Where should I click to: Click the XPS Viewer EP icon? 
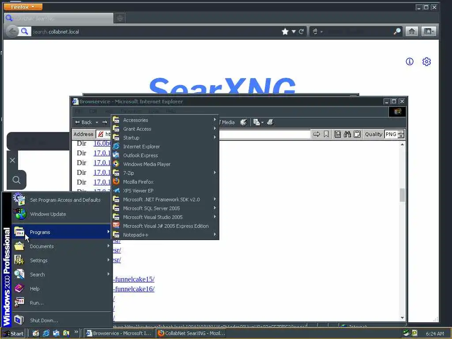click(x=116, y=190)
